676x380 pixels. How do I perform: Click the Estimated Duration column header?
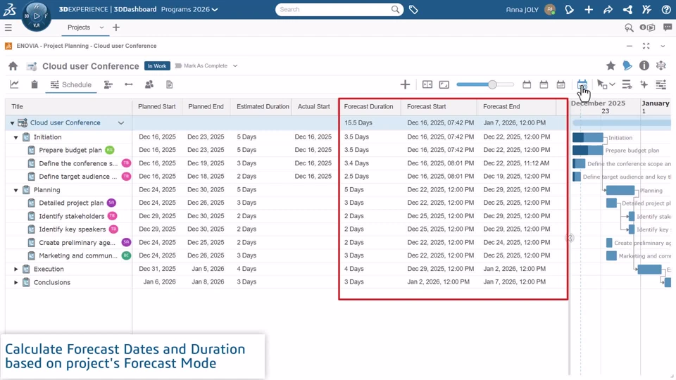point(263,106)
